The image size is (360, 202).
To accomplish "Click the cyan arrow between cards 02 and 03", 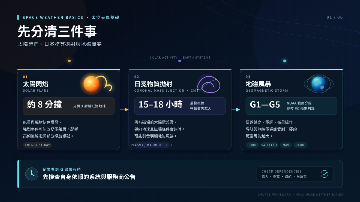I will pos(235,109).
